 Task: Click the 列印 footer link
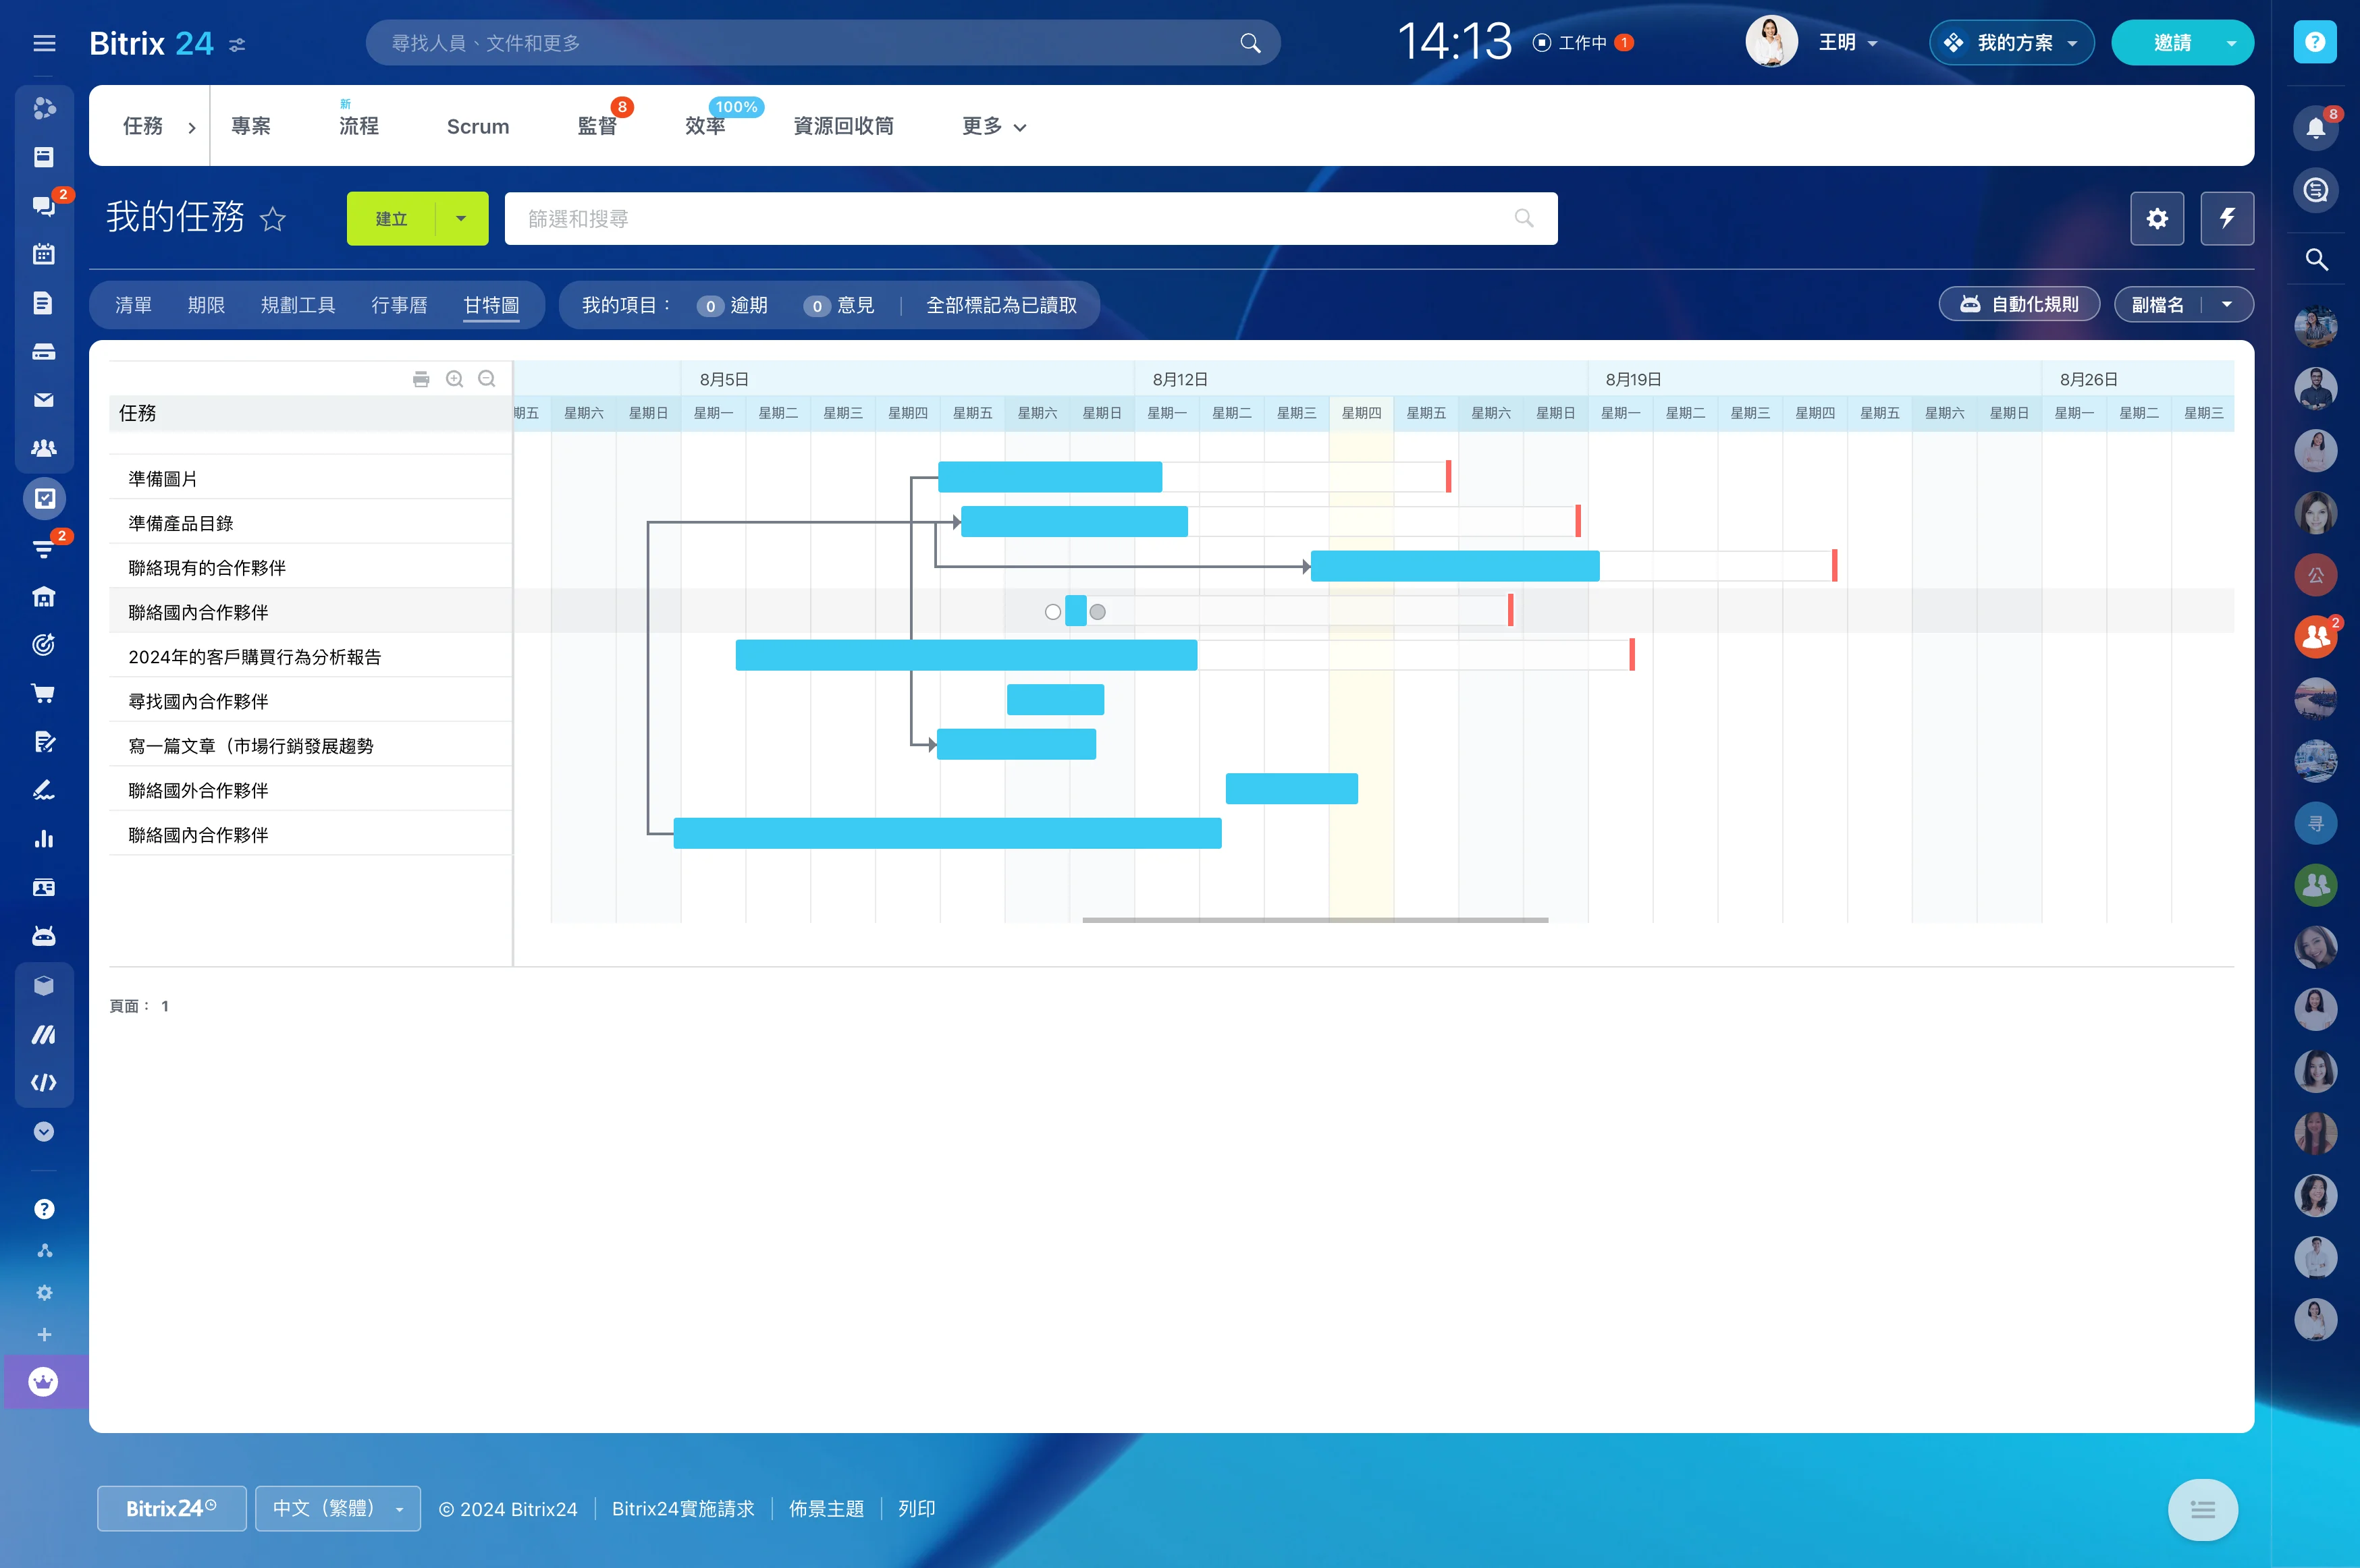coord(916,1508)
